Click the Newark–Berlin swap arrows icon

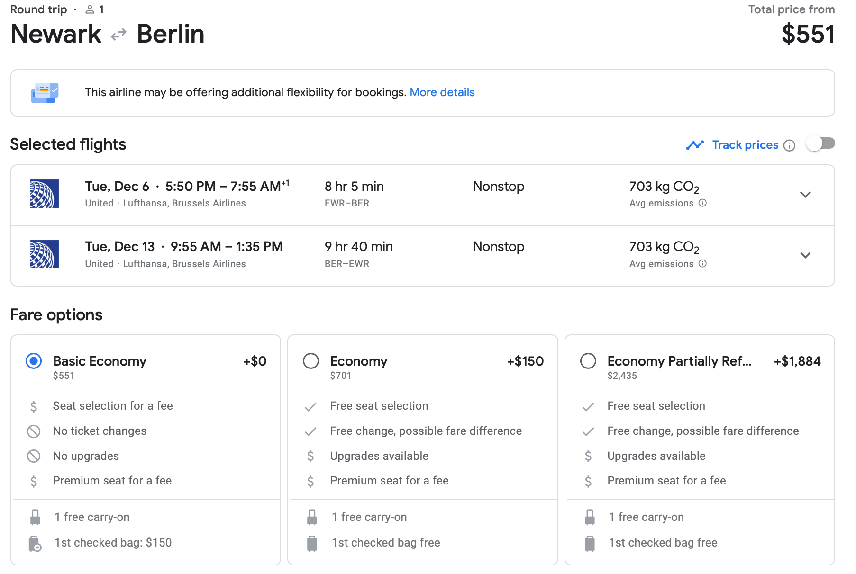[118, 35]
